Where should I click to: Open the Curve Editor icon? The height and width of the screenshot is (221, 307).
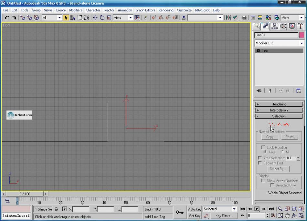253,18
